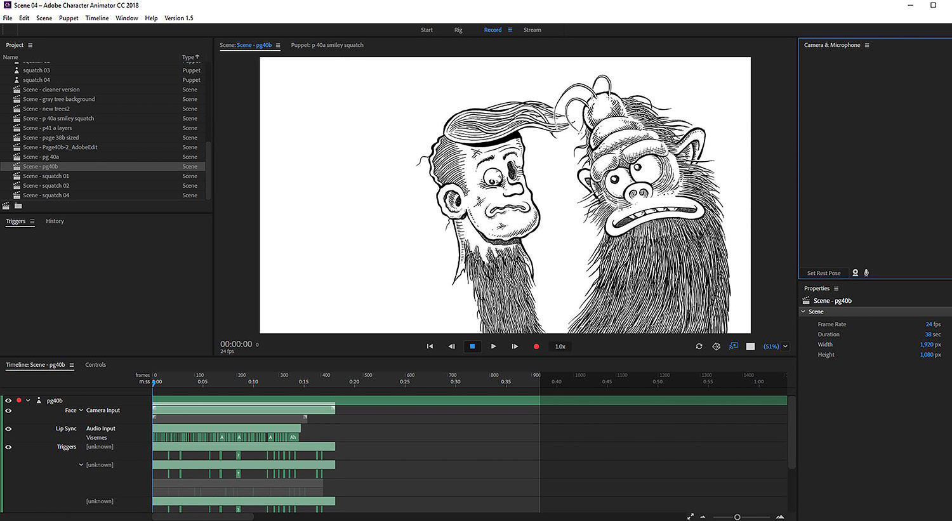952x521 pixels.
Task: Open the Puppet menu
Action: (69, 18)
